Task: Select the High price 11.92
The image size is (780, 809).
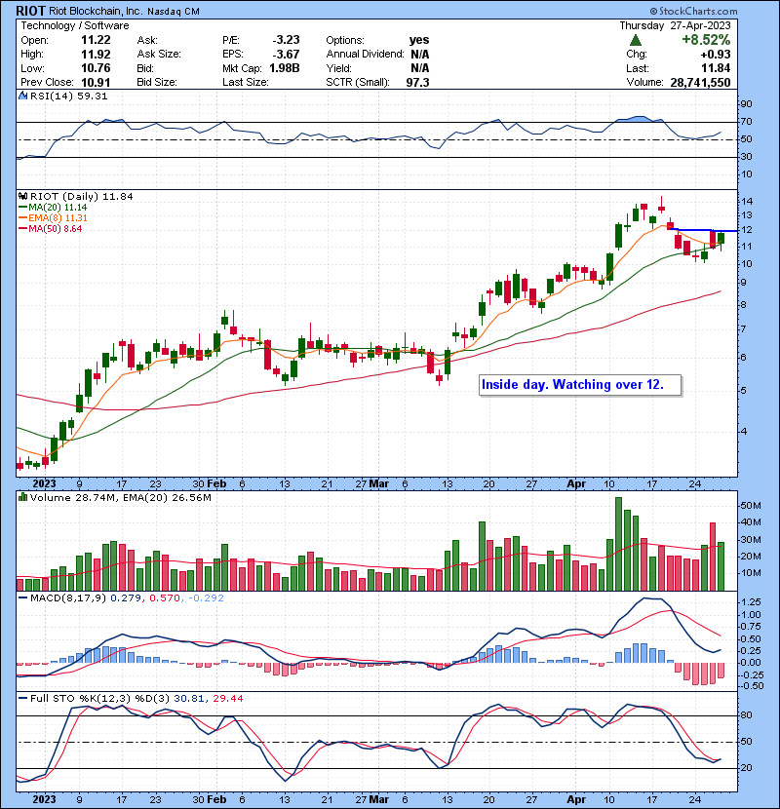Action: pos(96,55)
